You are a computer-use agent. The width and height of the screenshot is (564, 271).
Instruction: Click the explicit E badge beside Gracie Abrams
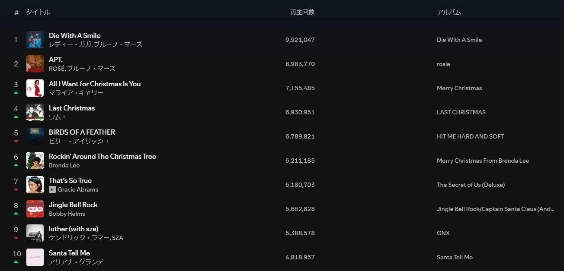(52, 189)
